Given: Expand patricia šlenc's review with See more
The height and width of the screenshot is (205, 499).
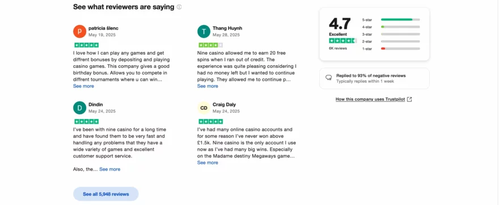Looking at the screenshot, I should point(83,86).
